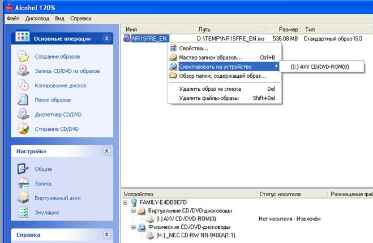The image size is (373, 243).
Task: Click the Устройство column header
Action: (x=189, y=194)
